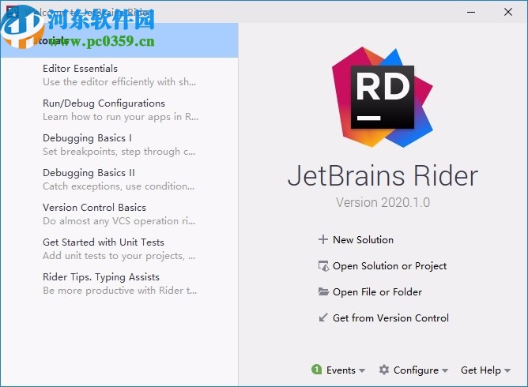The height and width of the screenshot is (387, 528).
Task: Expand the Configure dropdown arrow
Action: coord(445,370)
